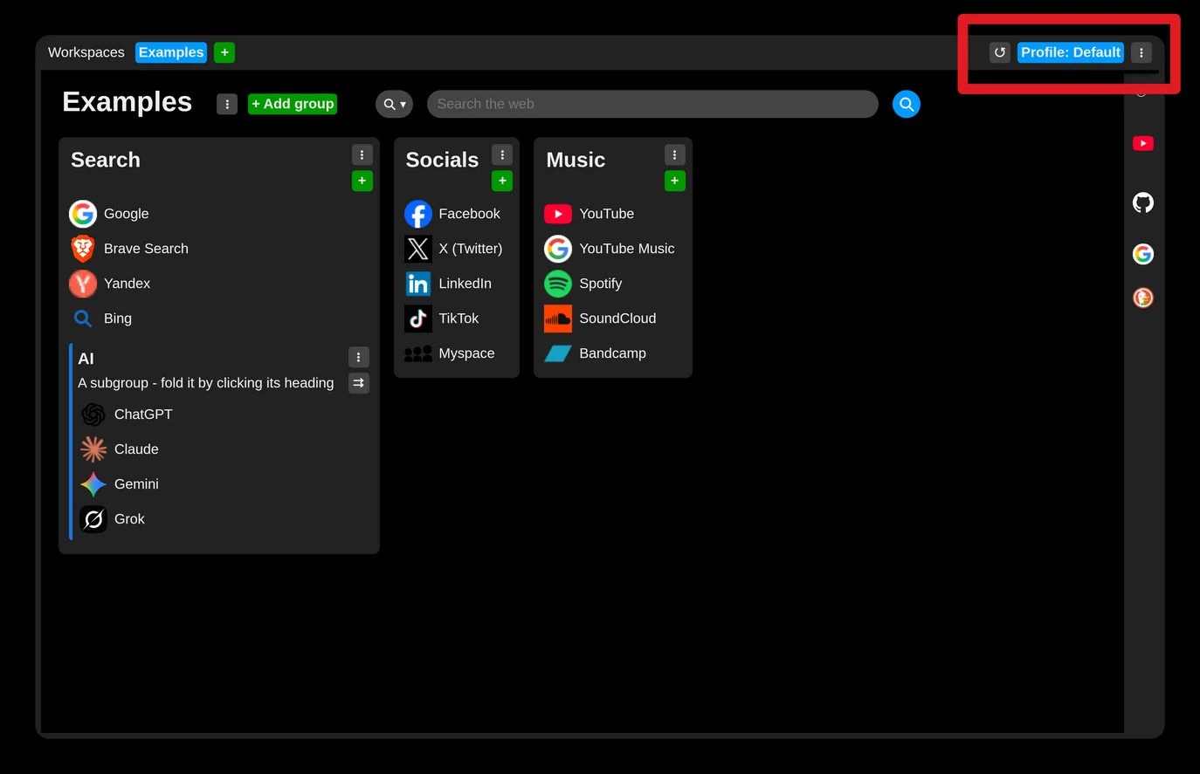Click the TikTok icon in Socials
The height and width of the screenshot is (774, 1200).
418,319
